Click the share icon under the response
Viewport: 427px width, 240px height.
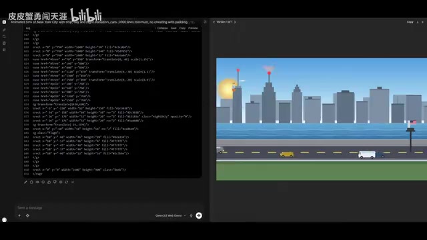(73, 182)
